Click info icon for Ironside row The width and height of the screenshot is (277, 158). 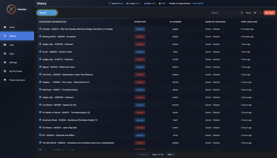tap(40, 29)
